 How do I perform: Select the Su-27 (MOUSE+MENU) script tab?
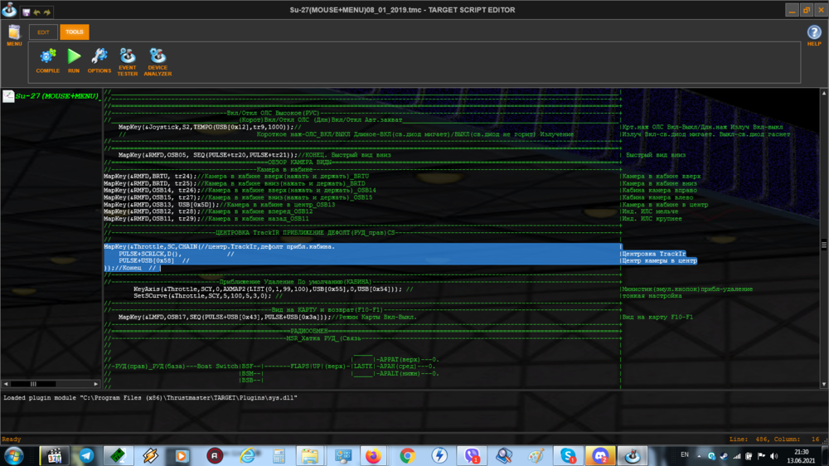[51, 95]
